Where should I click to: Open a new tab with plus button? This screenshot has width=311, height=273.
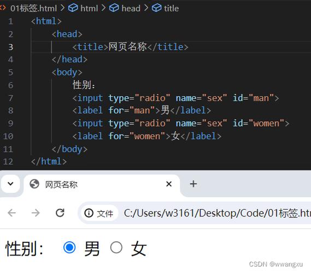click(193, 184)
